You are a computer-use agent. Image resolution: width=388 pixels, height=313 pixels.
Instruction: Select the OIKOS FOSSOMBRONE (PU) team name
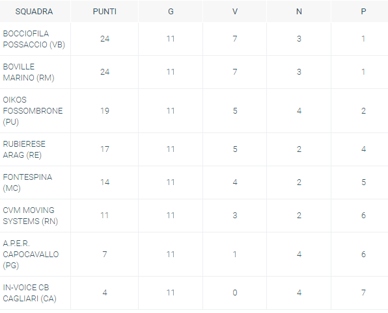(33, 111)
